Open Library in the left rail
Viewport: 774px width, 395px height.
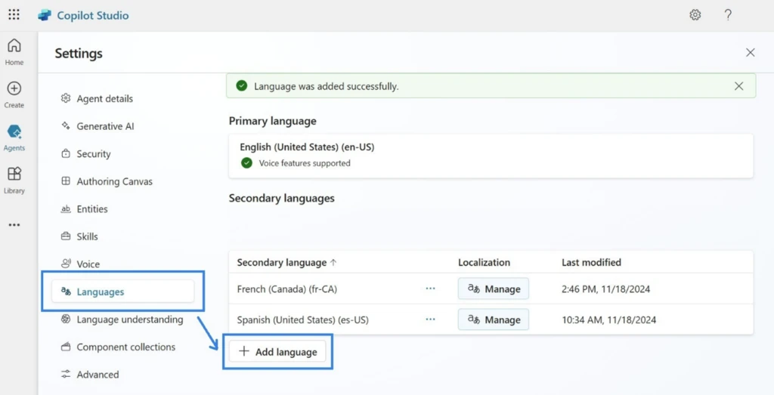14,180
